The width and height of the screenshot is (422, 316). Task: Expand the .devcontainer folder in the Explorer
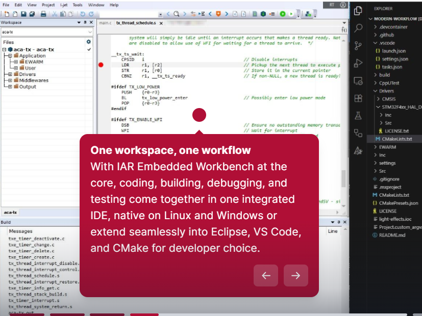[x=376, y=27]
